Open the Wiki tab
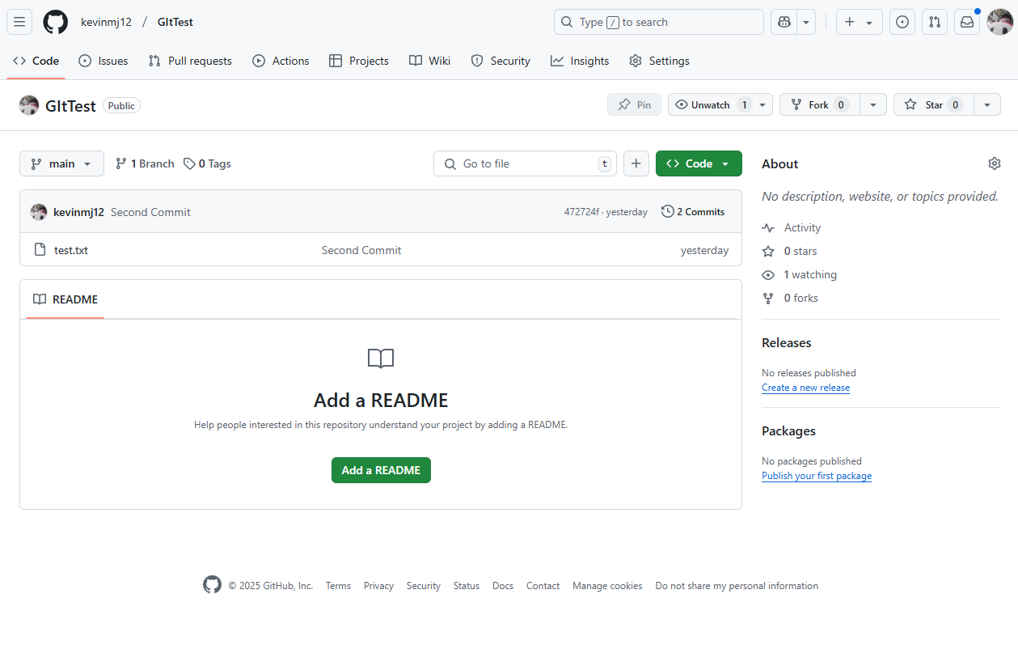Image resolution: width=1018 pixels, height=649 pixels. point(430,61)
